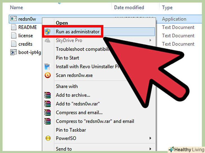Select the redsn0w file name
Screen dimensions: 205x153
(27, 19)
